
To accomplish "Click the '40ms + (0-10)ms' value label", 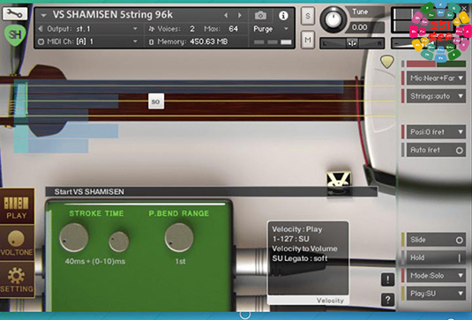I will point(95,261).
